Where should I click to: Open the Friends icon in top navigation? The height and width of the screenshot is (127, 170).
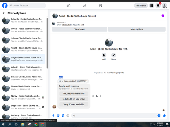pos(85,5)
